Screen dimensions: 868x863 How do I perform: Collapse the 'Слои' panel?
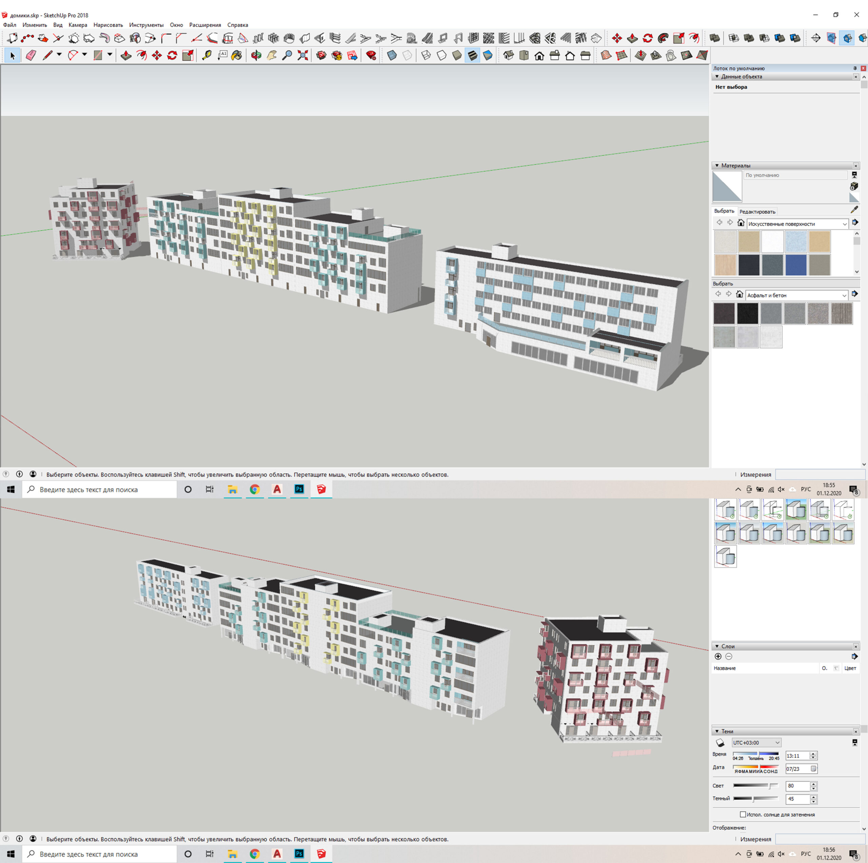[717, 646]
